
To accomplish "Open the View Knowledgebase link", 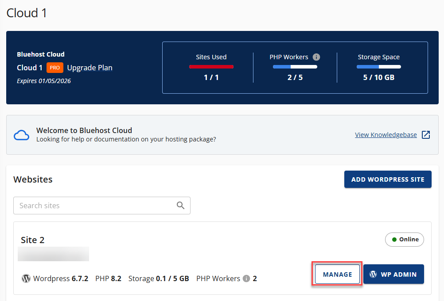I will tap(386, 135).
